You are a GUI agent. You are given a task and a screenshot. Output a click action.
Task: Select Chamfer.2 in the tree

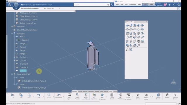[x=24, y=67]
